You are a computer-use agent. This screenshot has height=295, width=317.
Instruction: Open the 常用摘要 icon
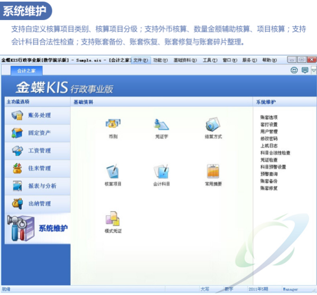[213, 171]
